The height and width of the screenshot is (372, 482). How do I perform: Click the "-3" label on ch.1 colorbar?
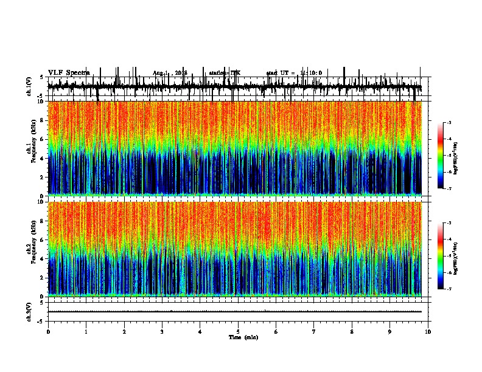pos(449,122)
